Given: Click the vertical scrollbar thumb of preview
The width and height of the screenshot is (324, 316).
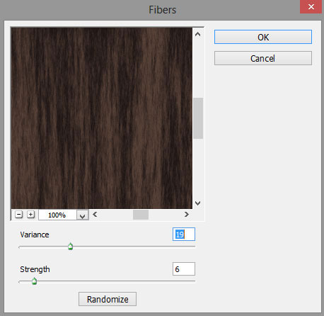Looking at the screenshot, I should point(198,118).
